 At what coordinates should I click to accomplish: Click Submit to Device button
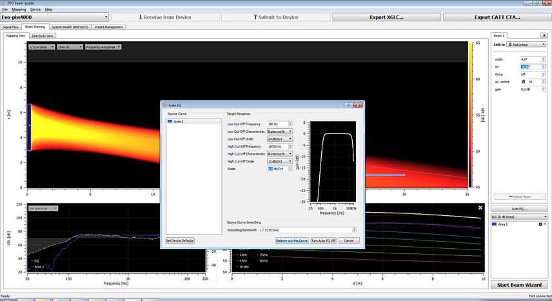[276, 17]
